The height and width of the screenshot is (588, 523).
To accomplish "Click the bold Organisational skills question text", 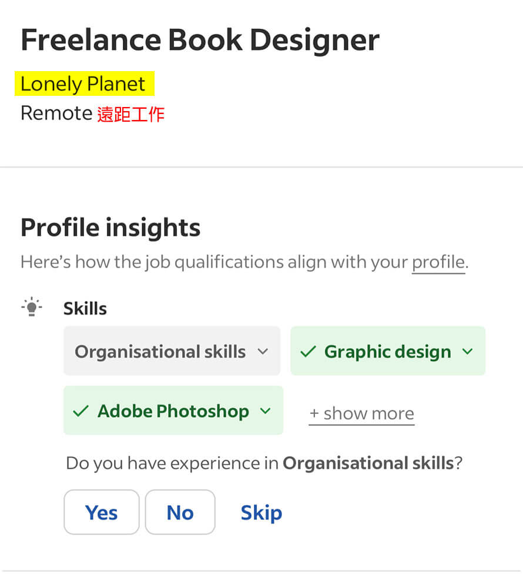I will (x=368, y=463).
